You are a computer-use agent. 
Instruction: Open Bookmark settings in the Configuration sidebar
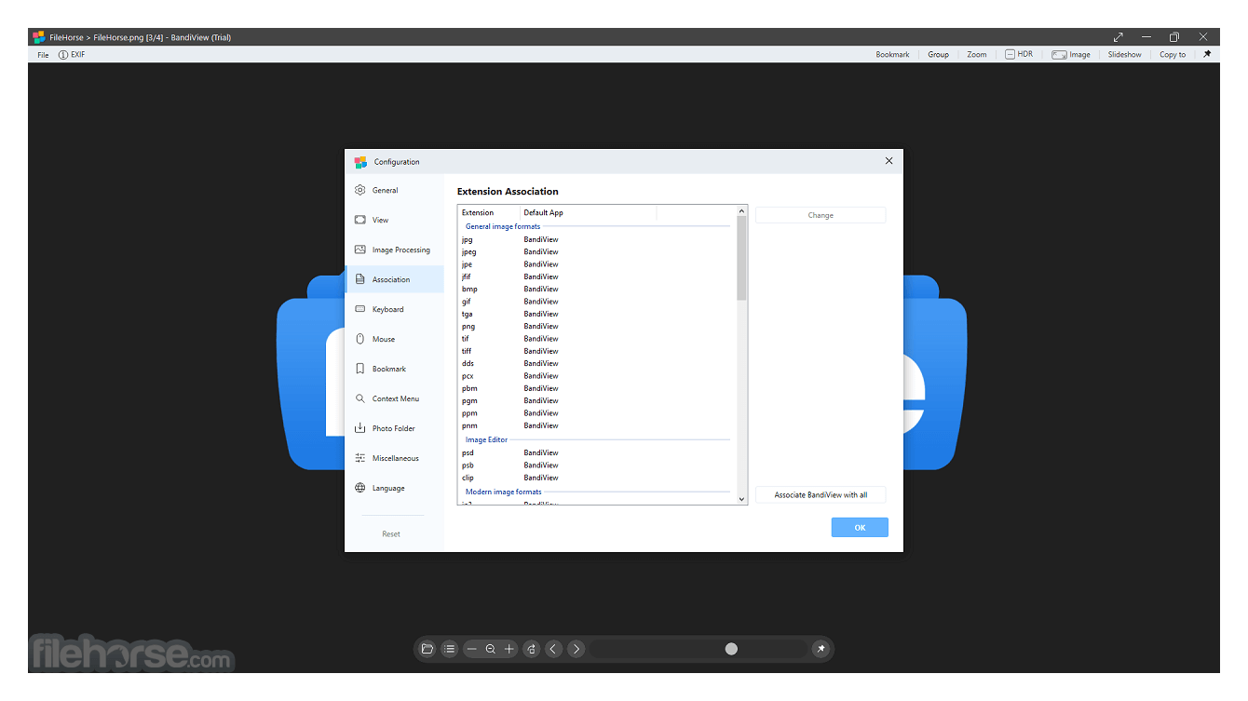click(x=394, y=369)
